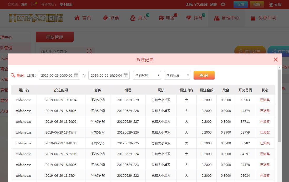Image resolution: width=289 pixels, height=182 pixels.
Task: Open the 首页 home menu
Action: coord(83,18)
